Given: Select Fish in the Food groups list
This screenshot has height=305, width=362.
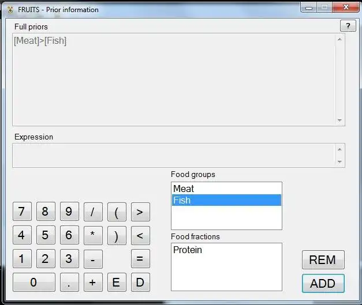Looking at the screenshot, I should [226, 200].
